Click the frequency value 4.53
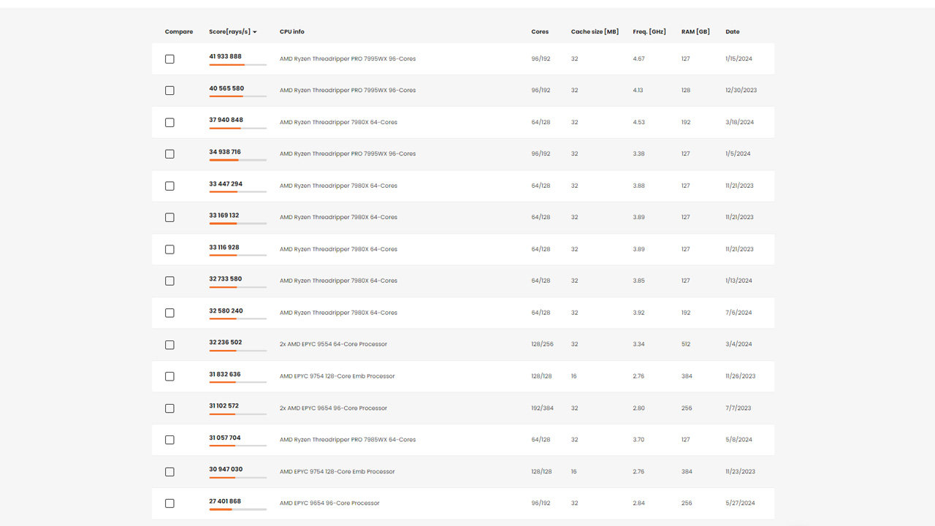Screen dimensions: 935x526 tap(638, 123)
